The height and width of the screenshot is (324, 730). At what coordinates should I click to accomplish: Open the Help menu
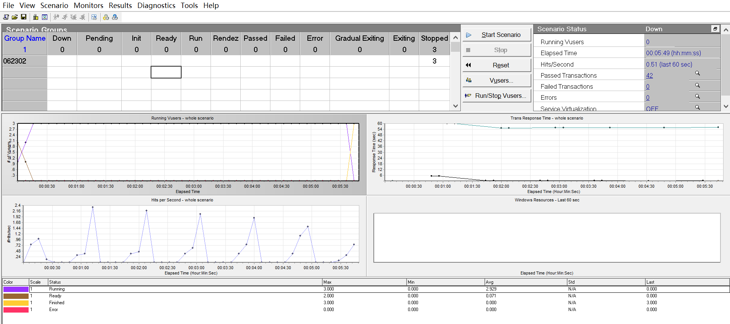211,5
